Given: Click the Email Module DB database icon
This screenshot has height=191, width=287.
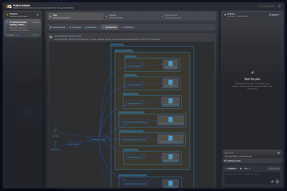Looking at the screenshot, I should coord(171,83).
